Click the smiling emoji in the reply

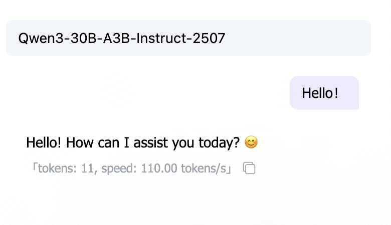[251, 143]
